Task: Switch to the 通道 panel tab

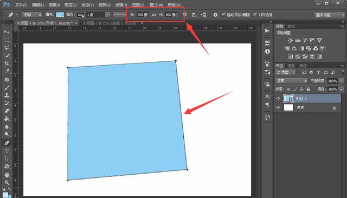Action: [x=291, y=66]
